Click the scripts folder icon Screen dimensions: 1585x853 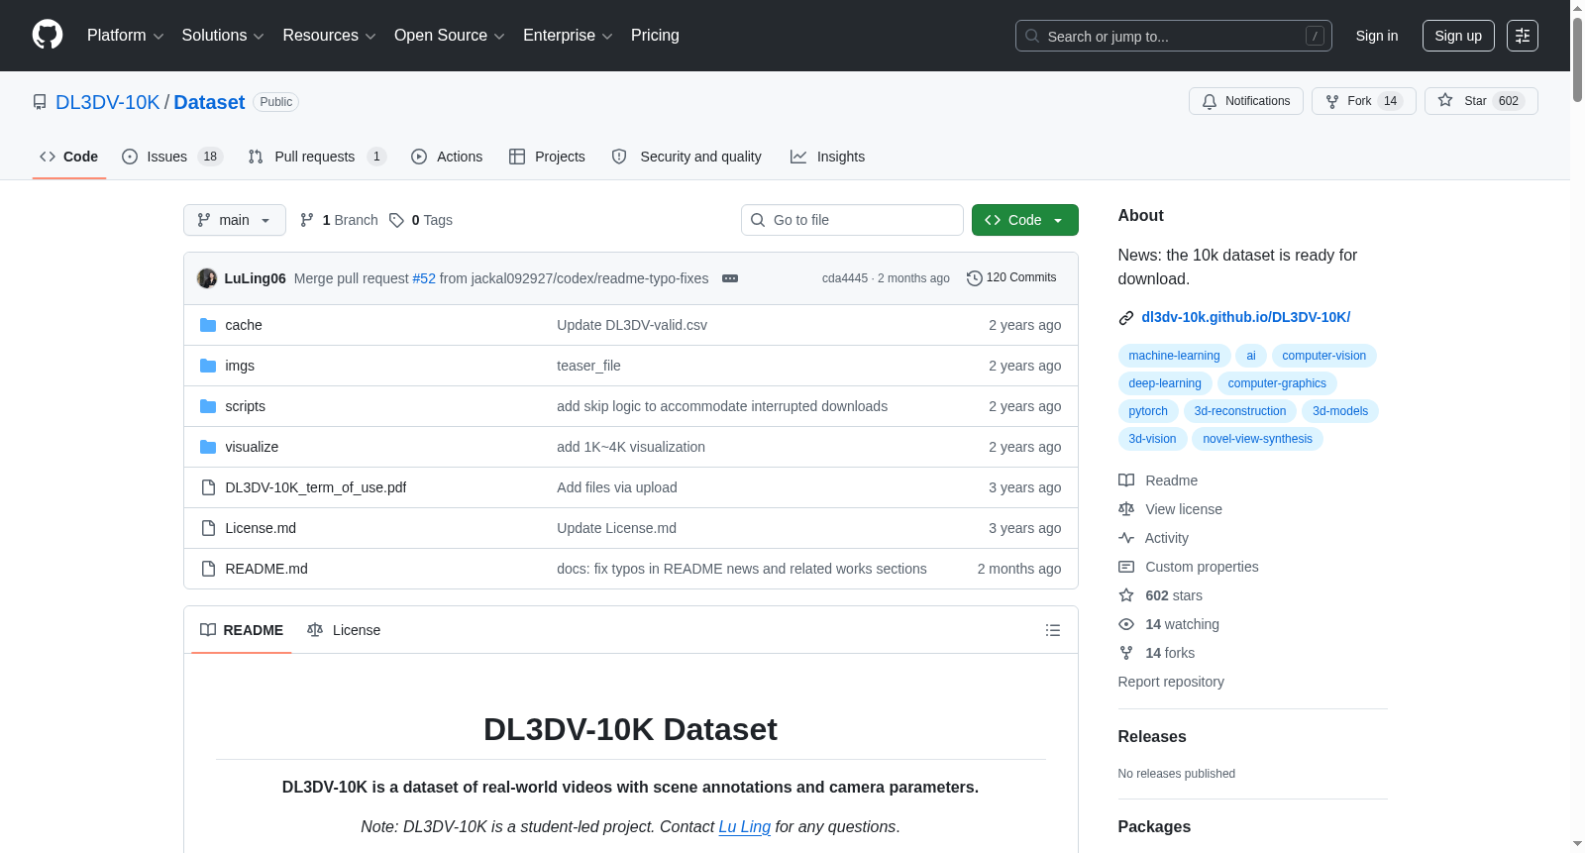tap(208, 406)
